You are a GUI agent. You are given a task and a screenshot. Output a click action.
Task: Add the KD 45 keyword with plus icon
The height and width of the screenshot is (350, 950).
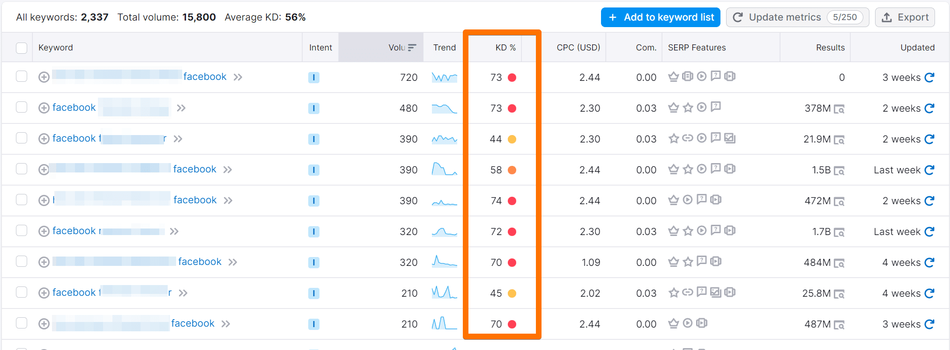tap(44, 293)
